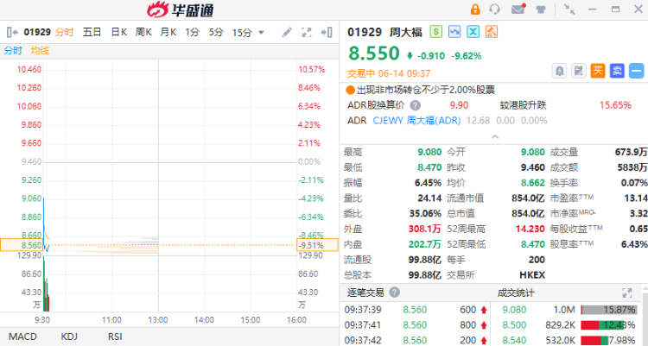648x346 pixels.
Task: Click the 09:37:42 tick trade row
Action: [x=416, y=340]
